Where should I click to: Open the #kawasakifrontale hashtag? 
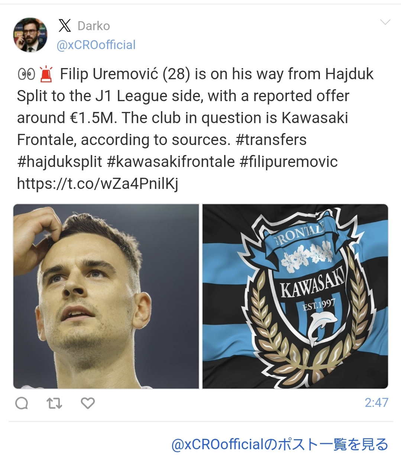coord(171,162)
